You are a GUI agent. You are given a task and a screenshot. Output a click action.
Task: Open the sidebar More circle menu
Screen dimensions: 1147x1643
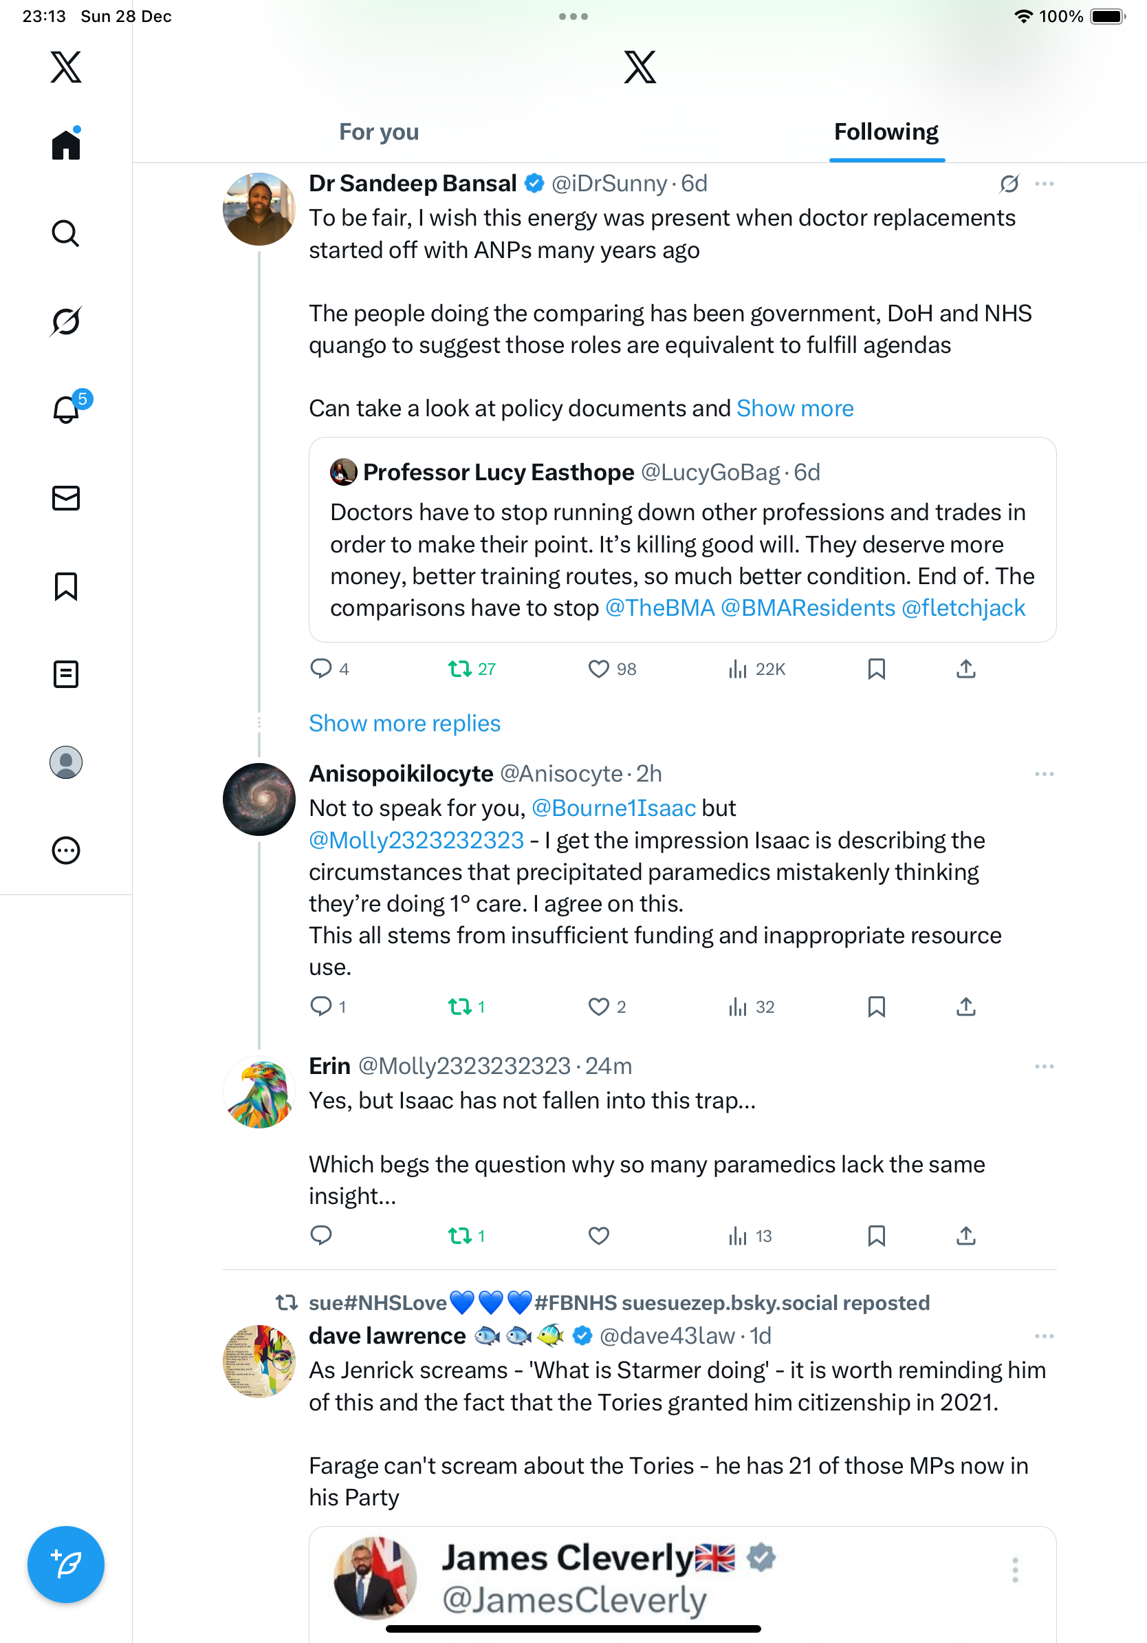pos(66,850)
